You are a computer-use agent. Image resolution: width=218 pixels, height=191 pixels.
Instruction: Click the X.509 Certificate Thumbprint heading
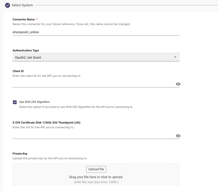(46, 122)
